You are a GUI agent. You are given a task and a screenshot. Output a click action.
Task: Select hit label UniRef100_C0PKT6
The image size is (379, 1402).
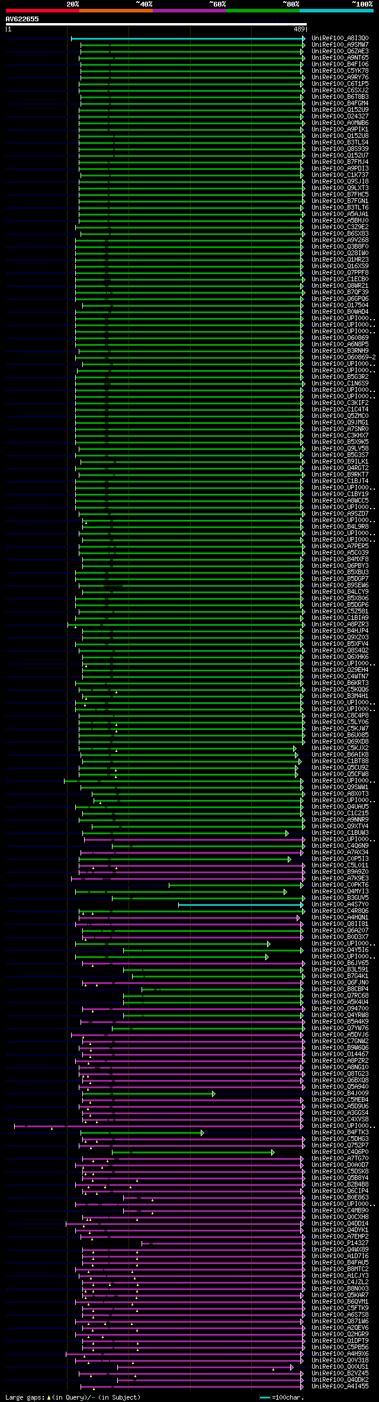(340, 885)
